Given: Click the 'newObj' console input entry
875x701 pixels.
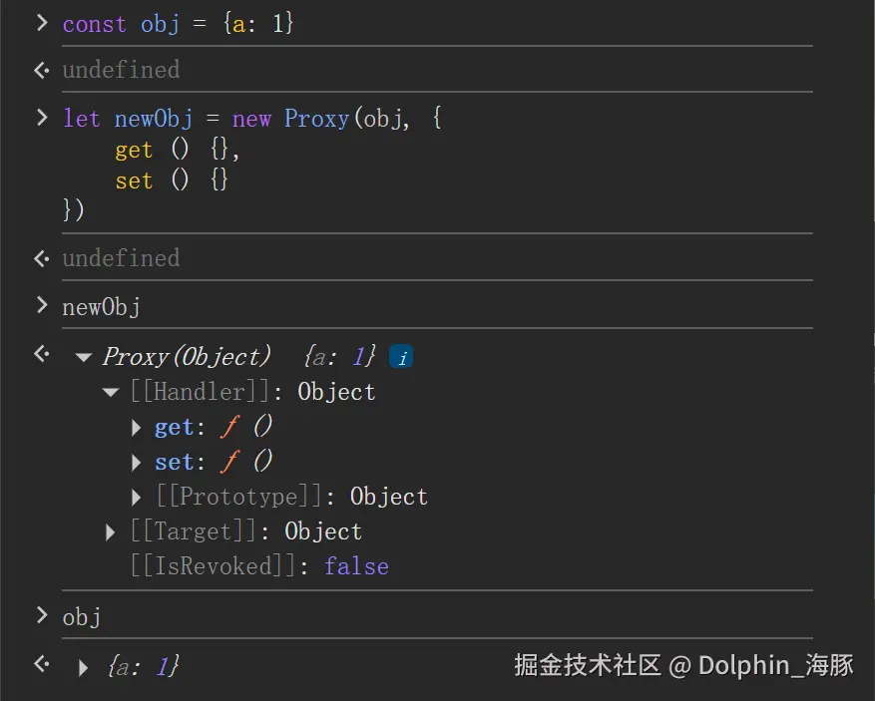Looking at the screenshot, I should coord(101,307).
